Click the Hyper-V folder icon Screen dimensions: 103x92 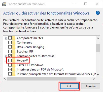[x=14, y=60]
